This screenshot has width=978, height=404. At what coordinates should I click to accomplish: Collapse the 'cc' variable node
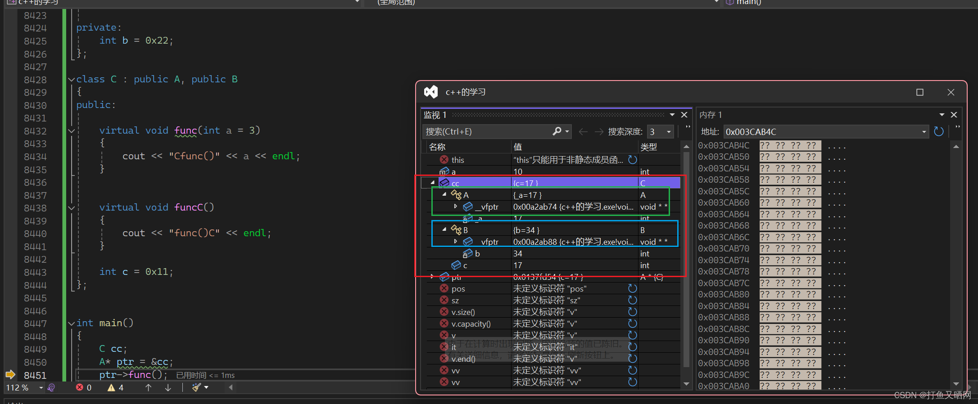pyautogui.click(x=433, y=183)
